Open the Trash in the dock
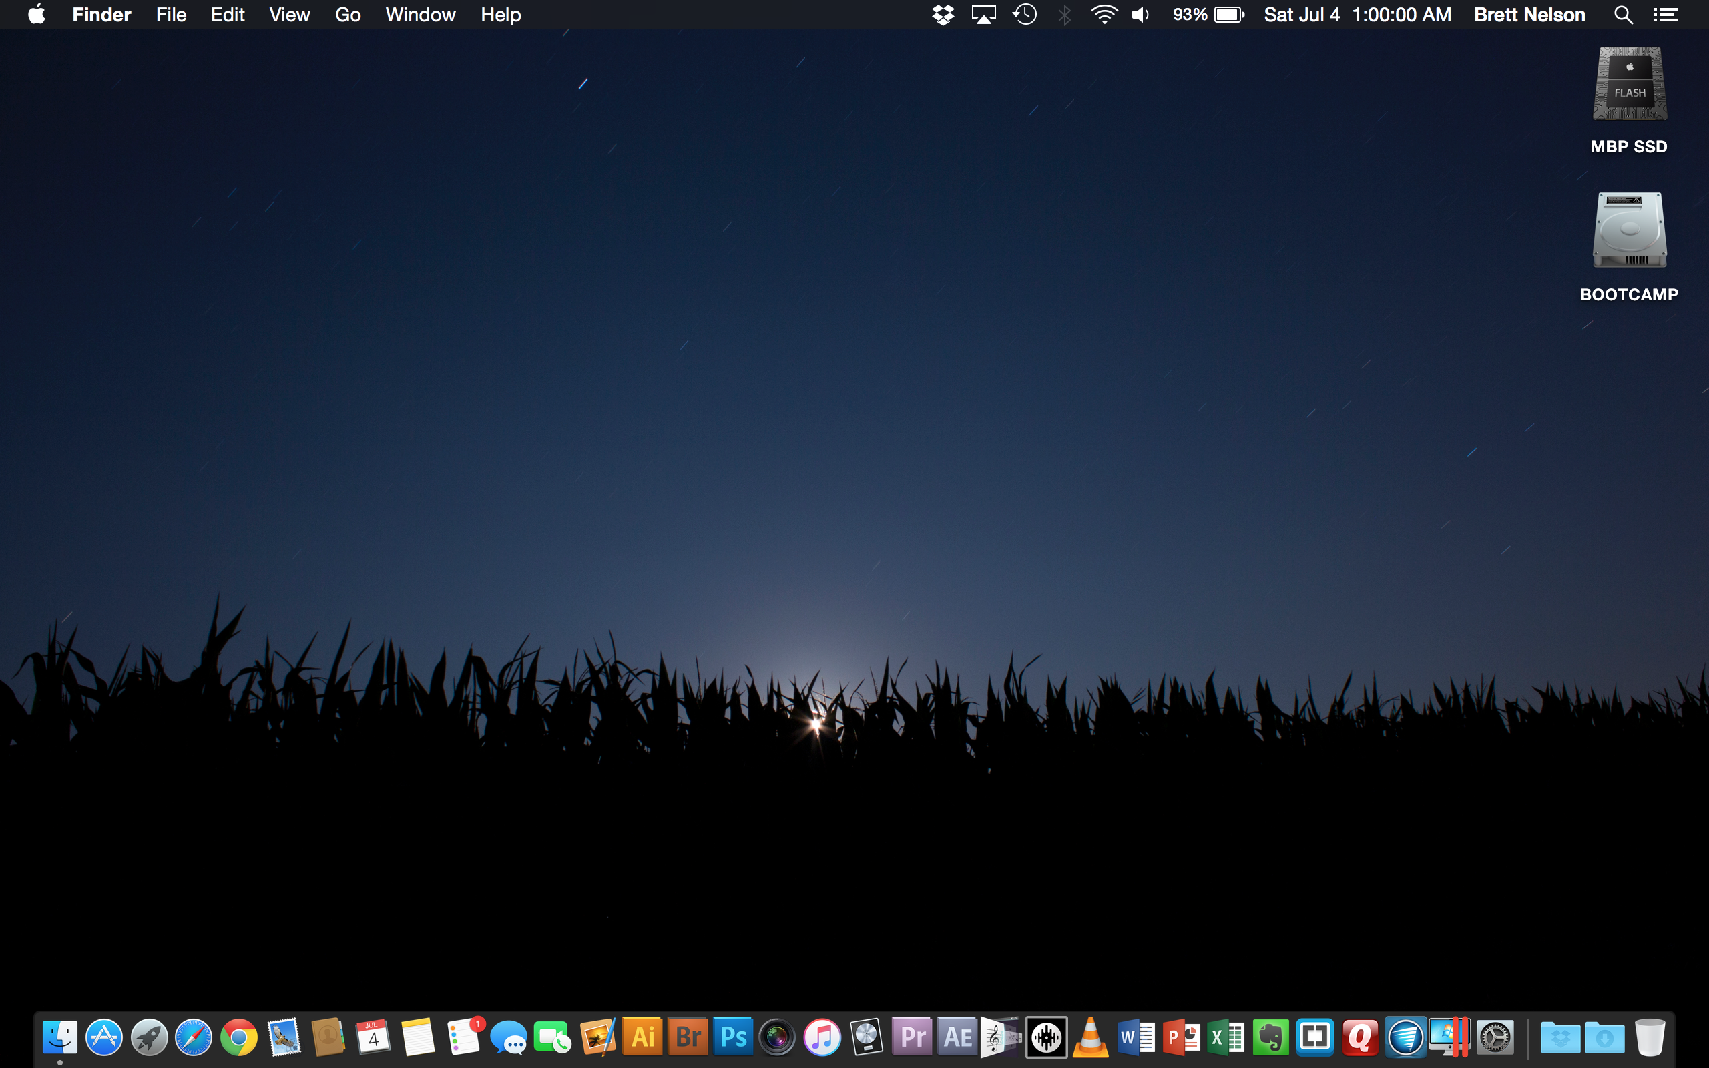 pos(1650,1037)
